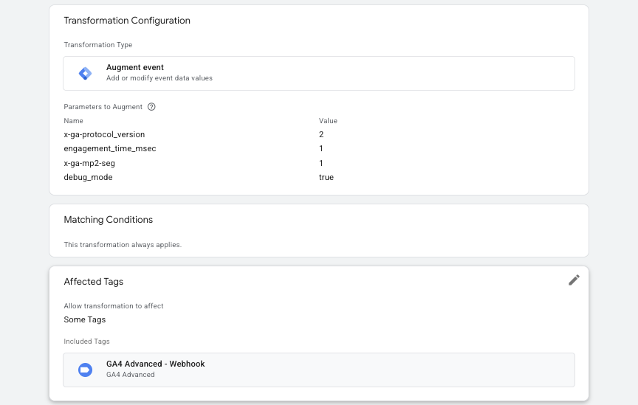Click the Name column header
This screenshot has height=405, width=638.
pos(73,121)
